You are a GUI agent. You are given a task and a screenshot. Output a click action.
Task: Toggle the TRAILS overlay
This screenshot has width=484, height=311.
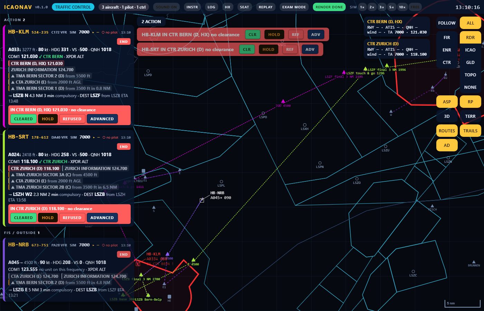point(470,131)
